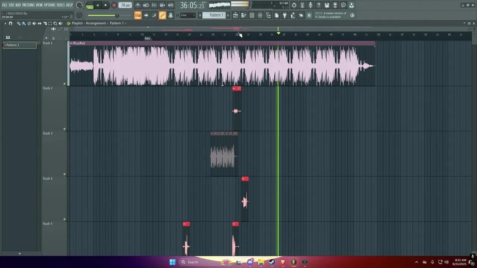Select the Delete tool in playlist toolbar
The image size is (477, 268).
point(29,23)
